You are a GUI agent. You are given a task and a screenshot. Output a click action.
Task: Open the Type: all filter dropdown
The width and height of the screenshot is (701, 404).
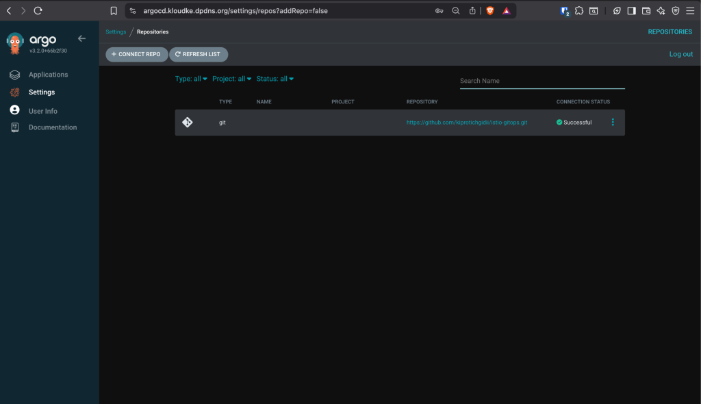point(191,79)
